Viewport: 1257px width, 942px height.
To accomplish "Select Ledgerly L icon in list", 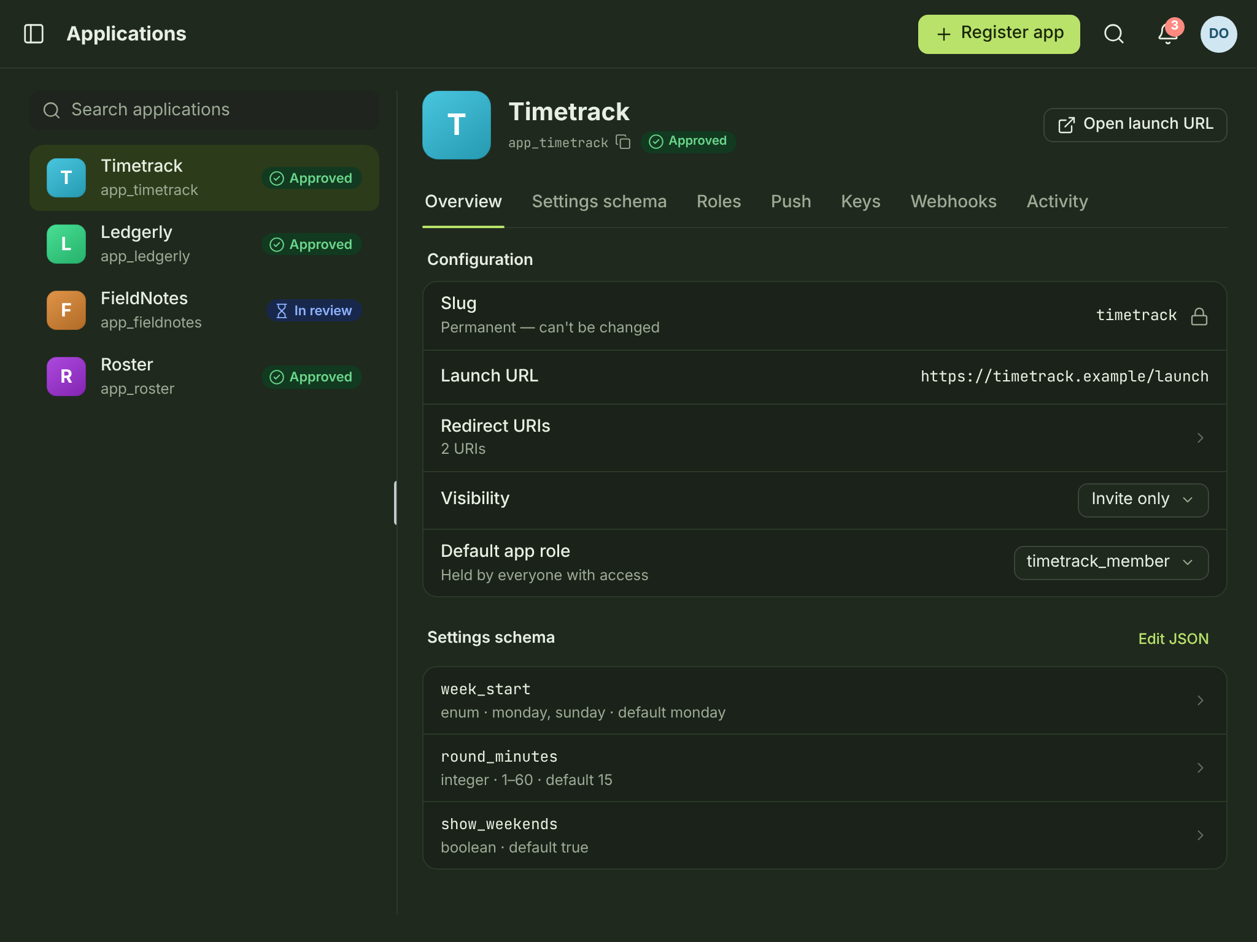I will tap(66, 244).
